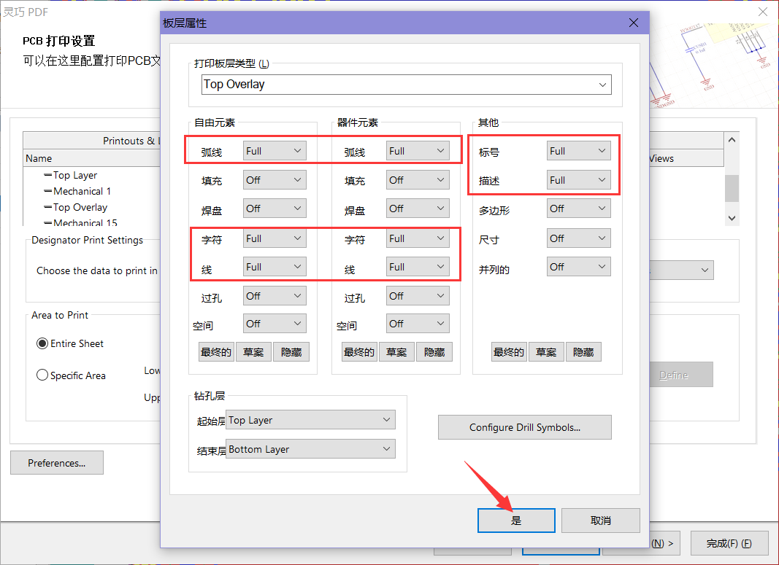Image resolution: width=779 pixels, height=565 pixels.
Task: Select Mechanical 15 row in printouts list
Action: (x=80, y=223)
